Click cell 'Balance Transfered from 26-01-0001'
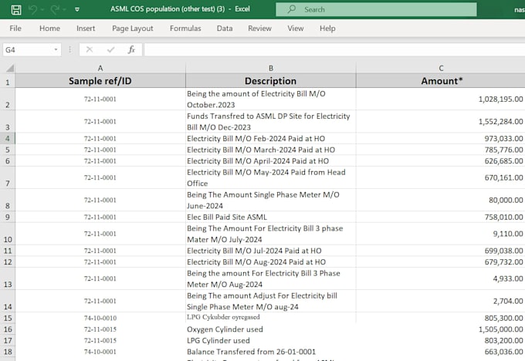 270,352
